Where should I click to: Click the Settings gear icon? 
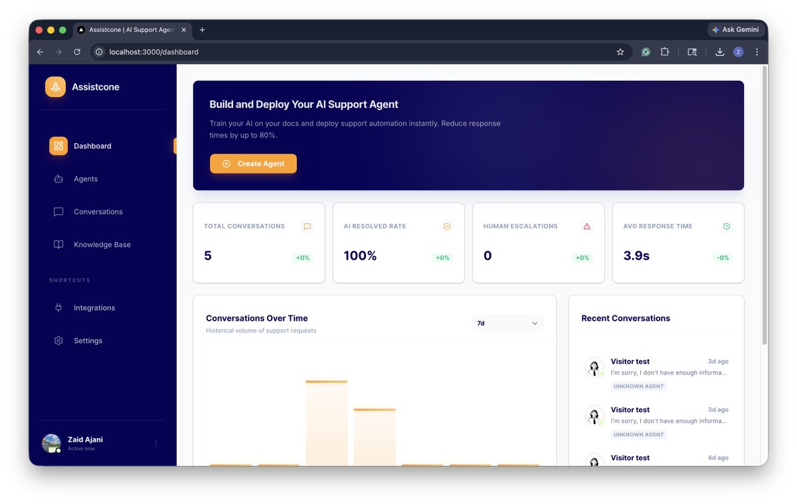[58, 341]
